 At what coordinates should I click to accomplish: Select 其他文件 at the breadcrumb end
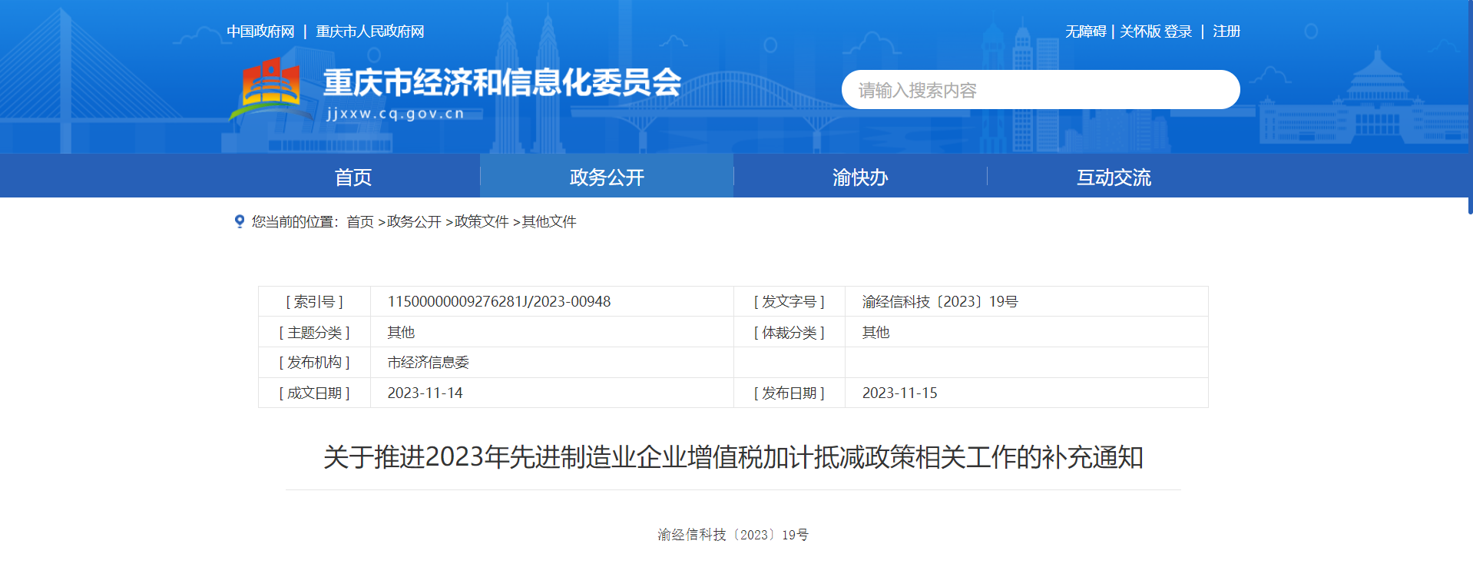[549, 222]
